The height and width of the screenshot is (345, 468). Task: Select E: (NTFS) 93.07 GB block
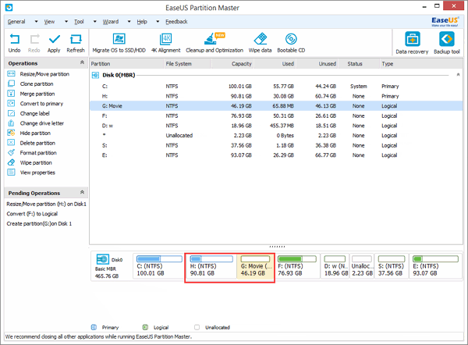tap(435, 266)
